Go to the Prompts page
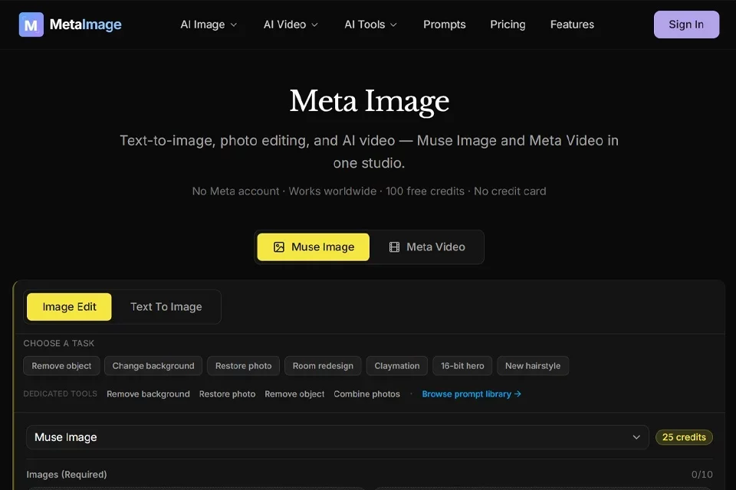The image size is (736, 490). click(x=444, y=24)
